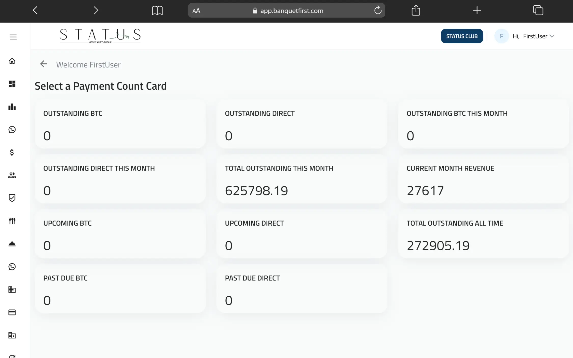573x358 pixels.
Task: Select the shield checkmark sidebar item
Action: [x=12, y=198]
